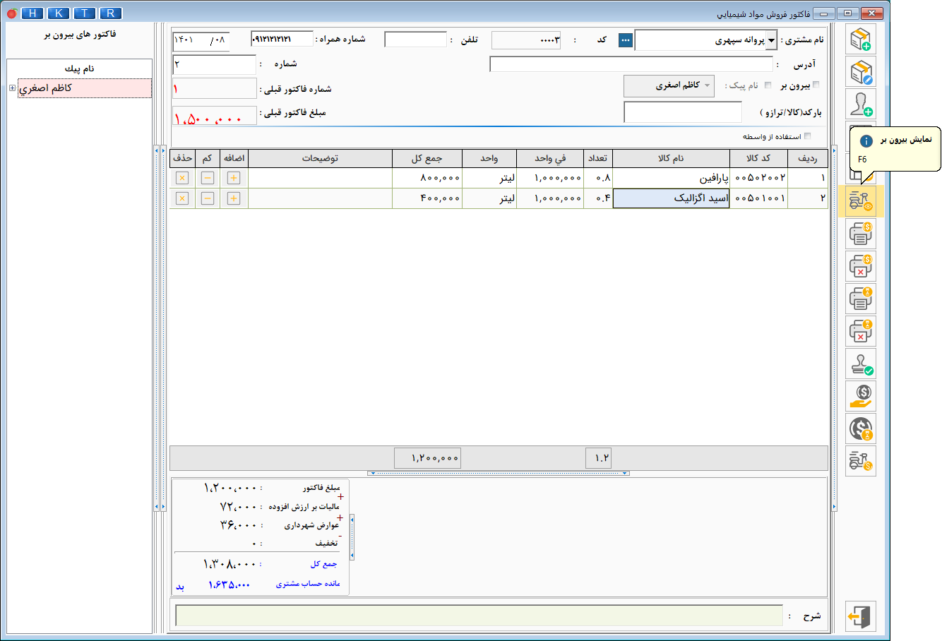The width and height of the screenshot is (942, 641).
Task: Click the delete button for پارافین row
Action: click(x=182, y=178)
